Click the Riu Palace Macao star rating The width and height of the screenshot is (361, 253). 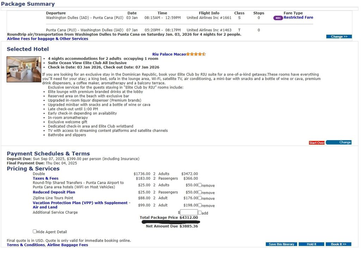pyautogui.click(x=196, y=54)
